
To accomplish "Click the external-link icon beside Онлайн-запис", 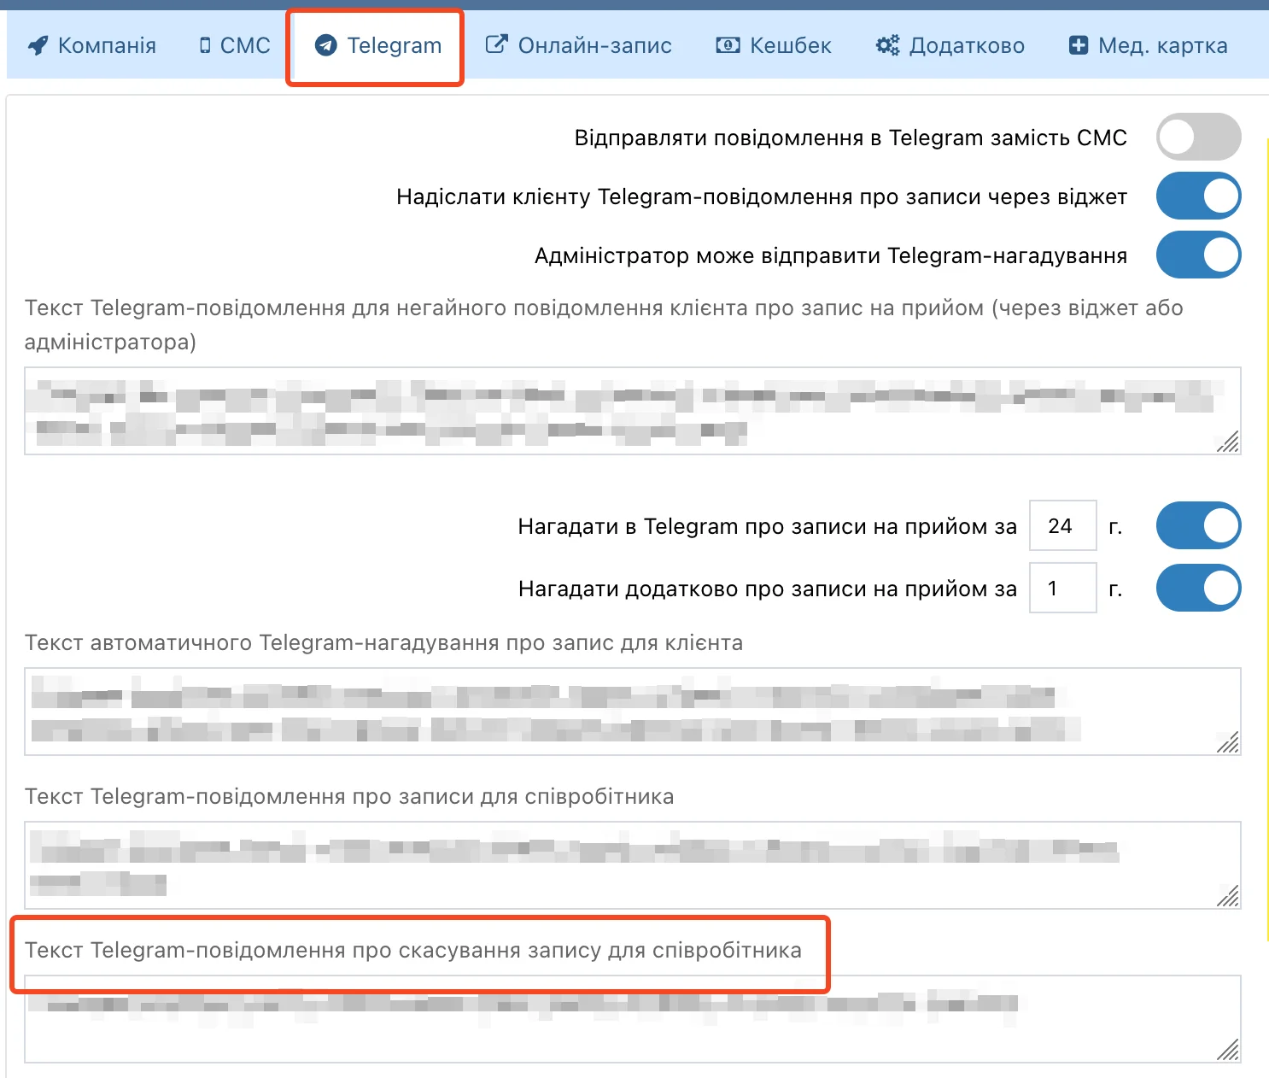I will pyautogui.click(x=496, y=44).
